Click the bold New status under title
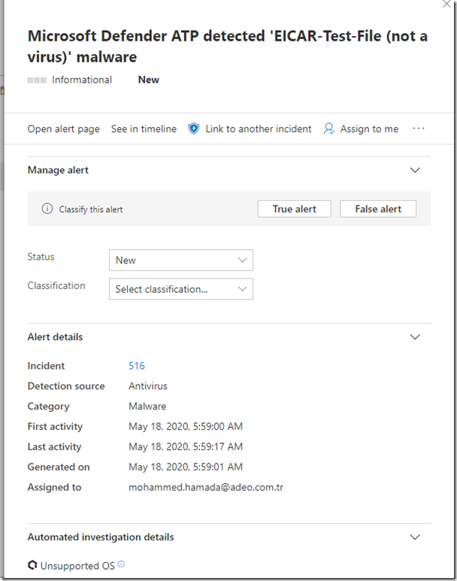The image size is (457, 581). 149,80
